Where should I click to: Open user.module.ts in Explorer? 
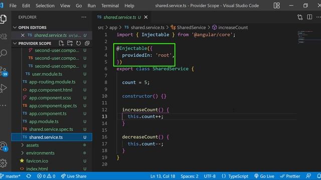coord(47,74)
